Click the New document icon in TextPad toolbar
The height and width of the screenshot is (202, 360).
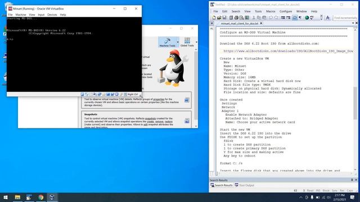click(214, 17)
